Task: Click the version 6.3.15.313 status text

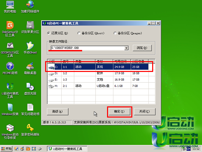Action: click(x=55, y=122)
